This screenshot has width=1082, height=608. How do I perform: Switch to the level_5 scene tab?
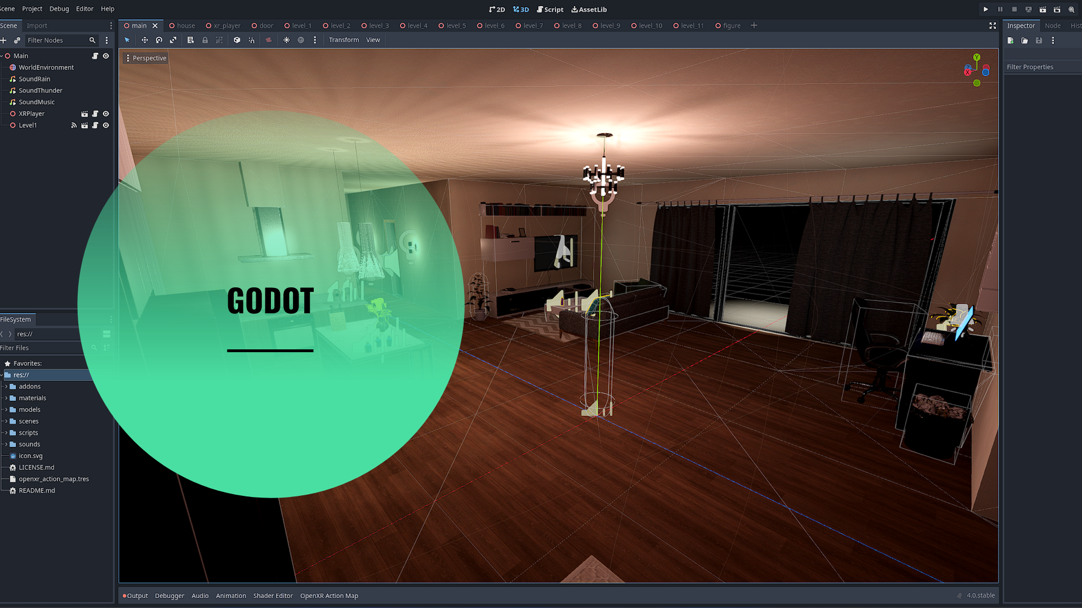[x=452, y=26]
